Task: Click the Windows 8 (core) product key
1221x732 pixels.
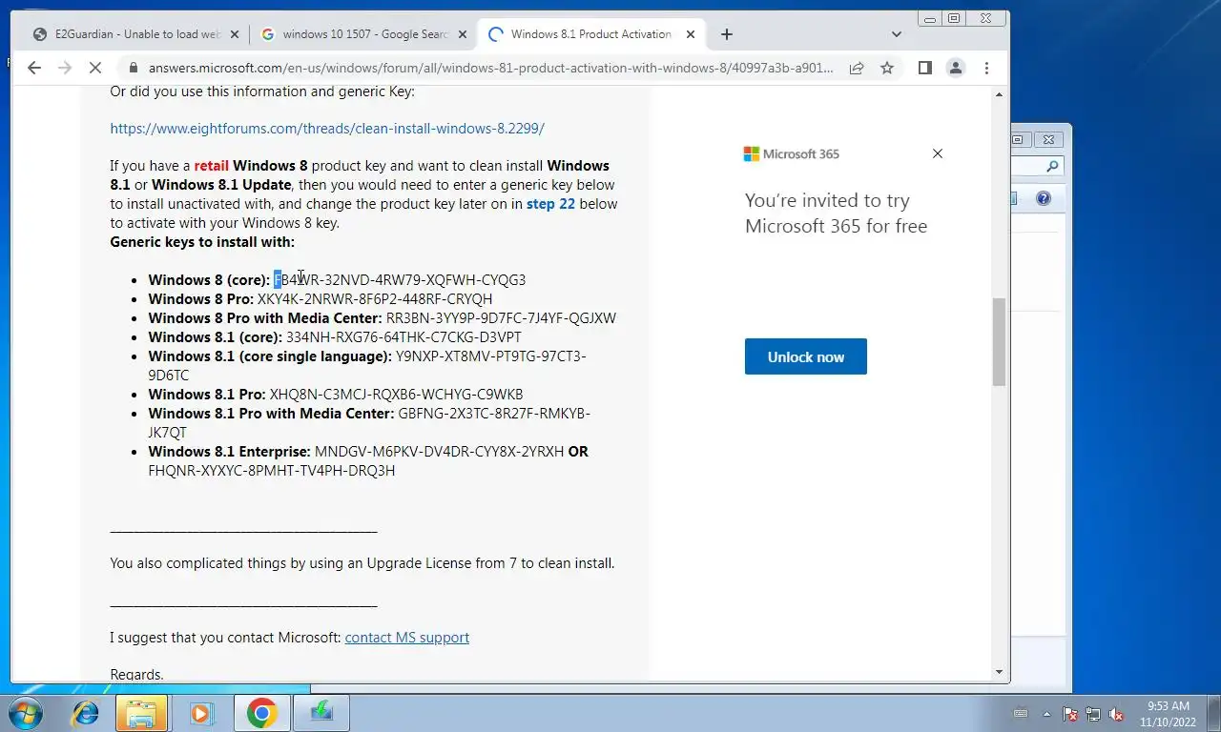Action: point(400,280)
